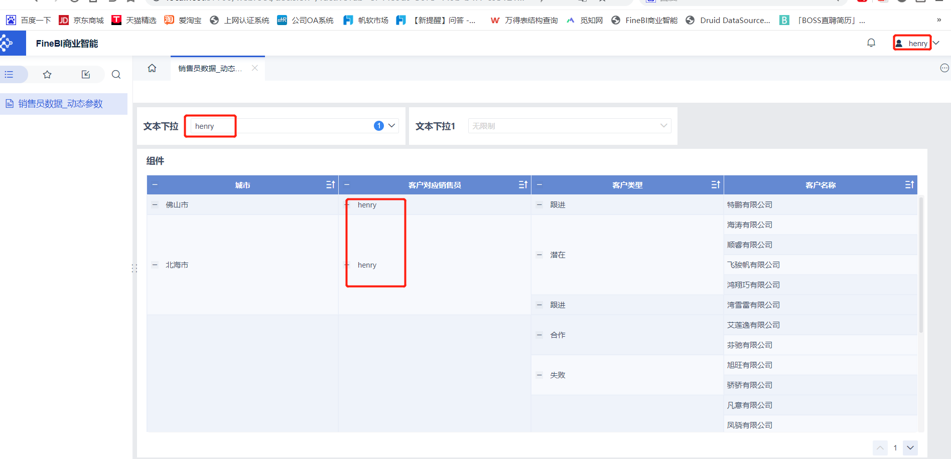The height and width of the screenshot is (459, 951).
Task: Open the favorites star icon
Action: 47,75
